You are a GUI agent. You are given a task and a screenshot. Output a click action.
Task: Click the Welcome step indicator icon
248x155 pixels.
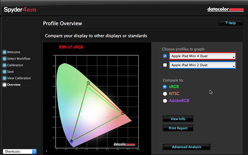tap(4, 52)
